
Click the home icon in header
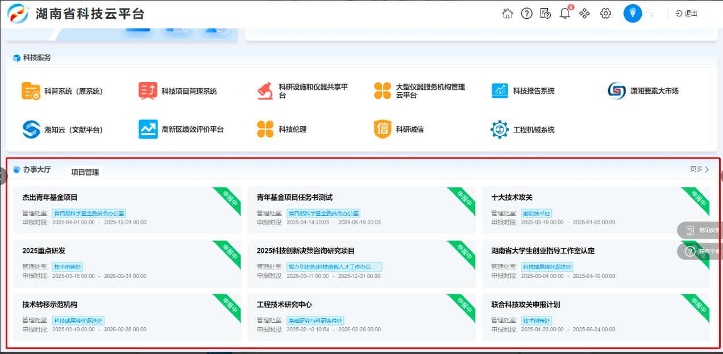(508, 14)
